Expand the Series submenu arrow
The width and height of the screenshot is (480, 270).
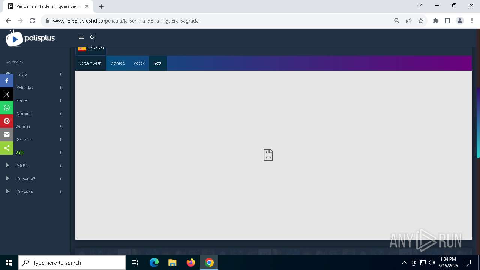(x=61, y=100)
